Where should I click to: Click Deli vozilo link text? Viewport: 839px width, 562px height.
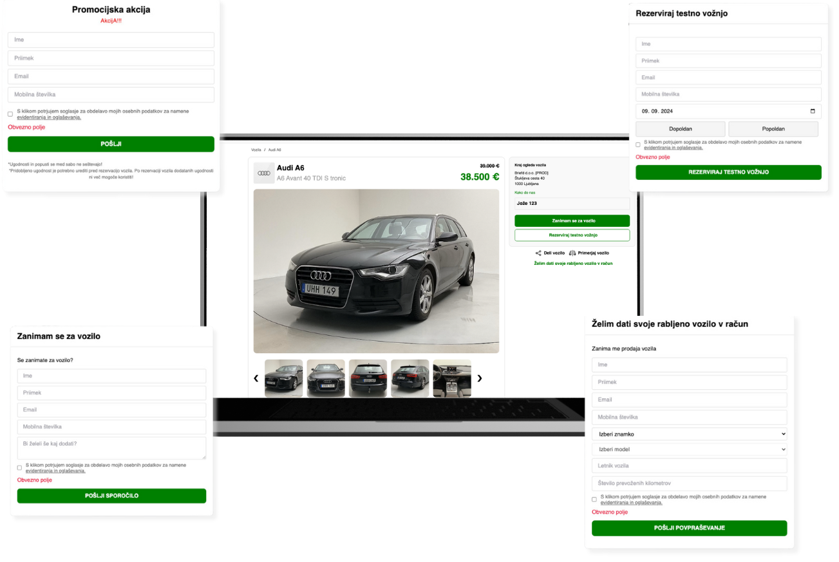(x=554, y=253)
